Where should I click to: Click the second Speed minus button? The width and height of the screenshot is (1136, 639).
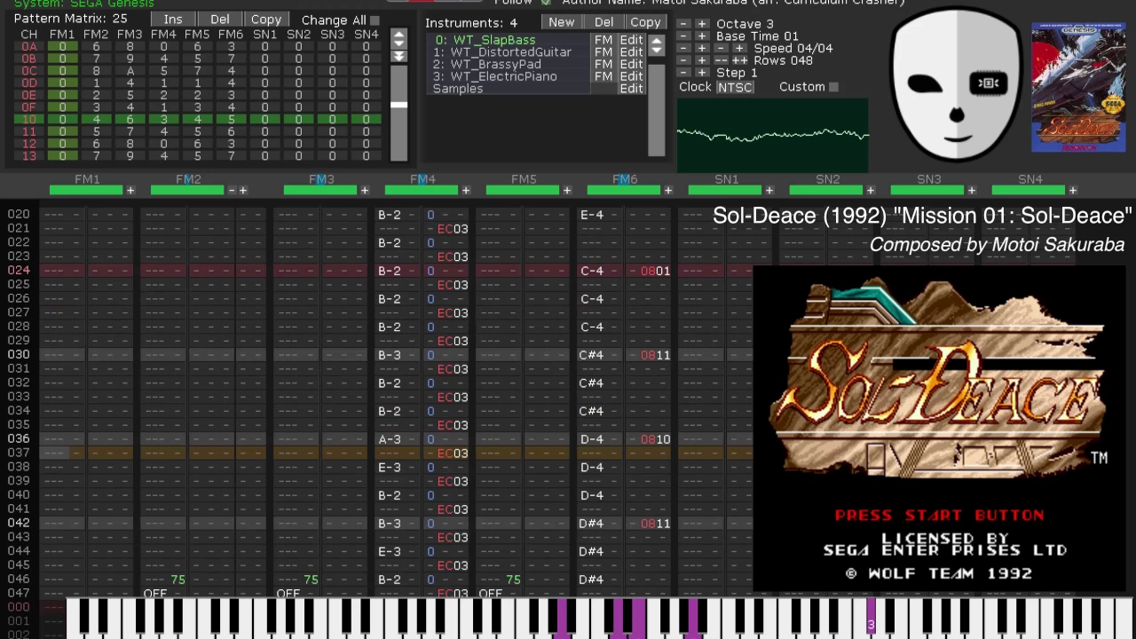(721, 49)
